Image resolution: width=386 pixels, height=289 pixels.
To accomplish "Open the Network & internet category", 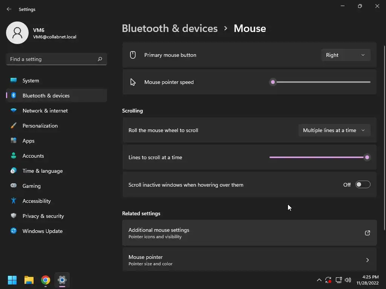I will tap(57, 111).
